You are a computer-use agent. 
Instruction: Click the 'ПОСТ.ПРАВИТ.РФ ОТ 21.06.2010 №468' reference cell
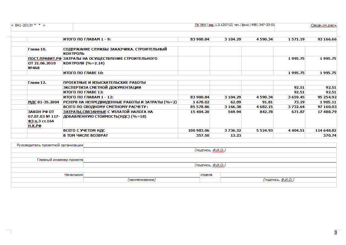click(45, 63)
